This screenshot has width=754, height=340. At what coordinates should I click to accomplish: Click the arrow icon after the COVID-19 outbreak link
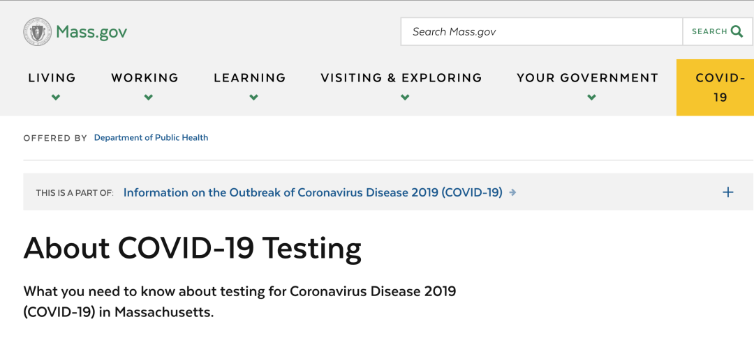tap(512, 192)
